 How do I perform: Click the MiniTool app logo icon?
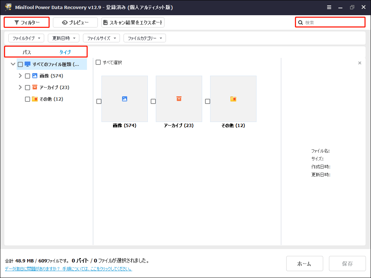click(8, 7)
